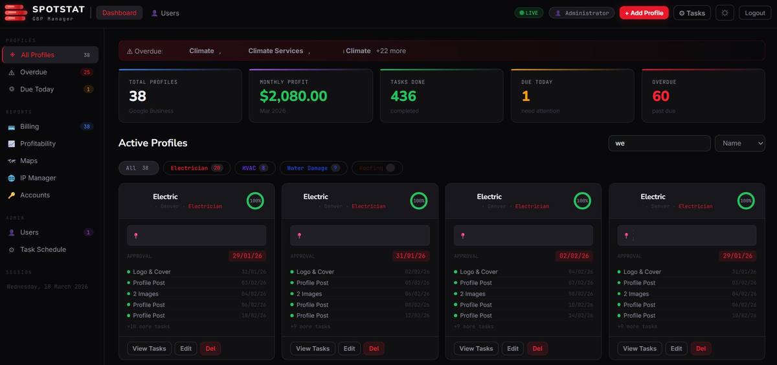View Tasks on the 31/01/26 approval card
The height and width of the screenshot is (365, 777).
point(313,348)
